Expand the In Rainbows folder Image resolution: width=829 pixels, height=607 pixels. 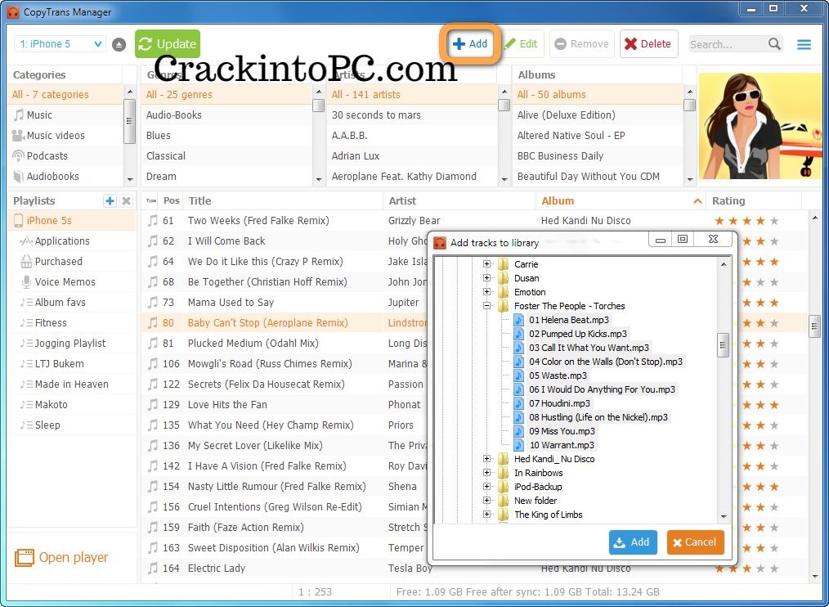(486, 472)
